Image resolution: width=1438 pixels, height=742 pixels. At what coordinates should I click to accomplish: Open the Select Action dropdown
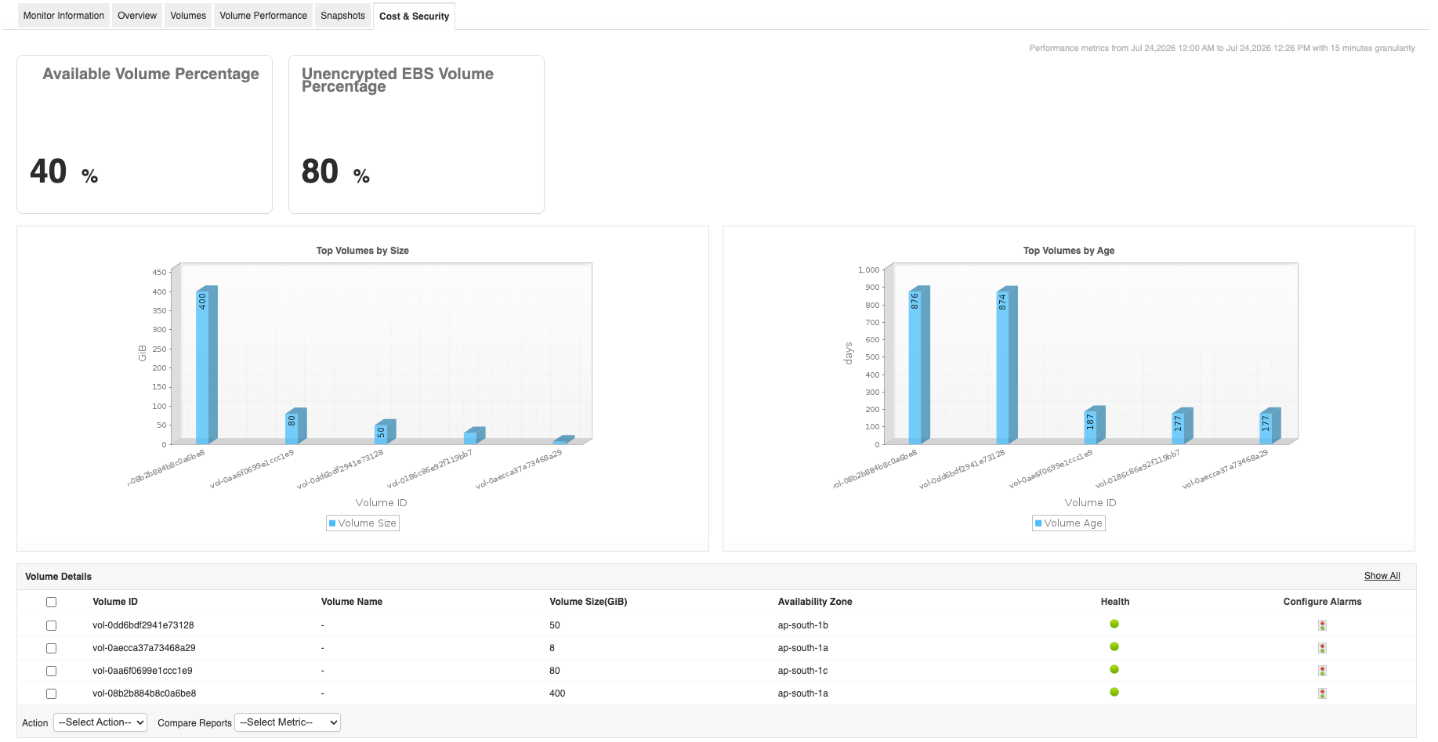[x=100, y=722]
